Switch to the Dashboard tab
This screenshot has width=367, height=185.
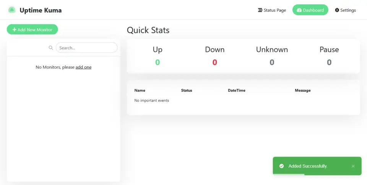click(310, 10)
